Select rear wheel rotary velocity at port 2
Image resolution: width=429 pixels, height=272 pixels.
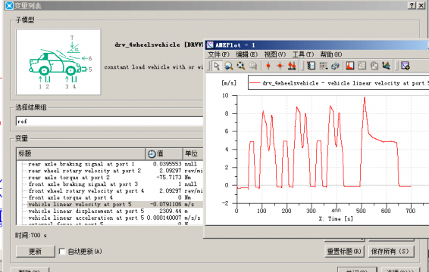[x=85, y=171]
